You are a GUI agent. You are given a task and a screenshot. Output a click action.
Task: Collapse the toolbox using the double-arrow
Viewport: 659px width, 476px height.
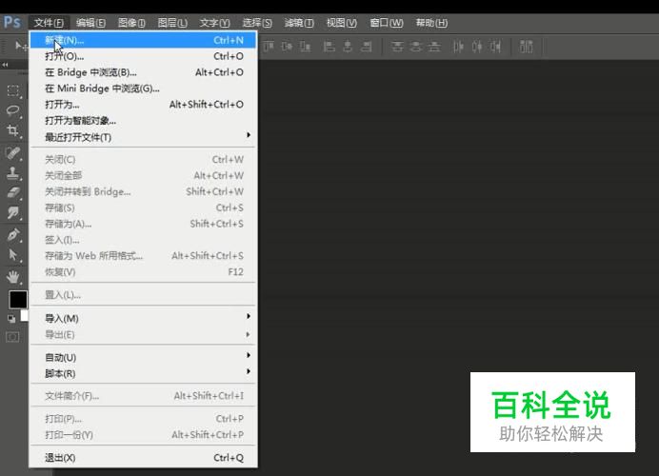[7, 65]
